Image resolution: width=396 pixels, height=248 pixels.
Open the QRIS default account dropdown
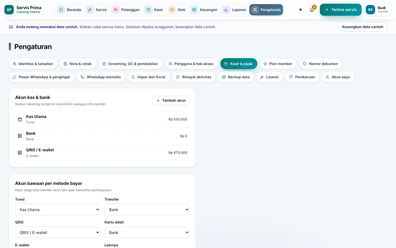click(x=58, y=233)
